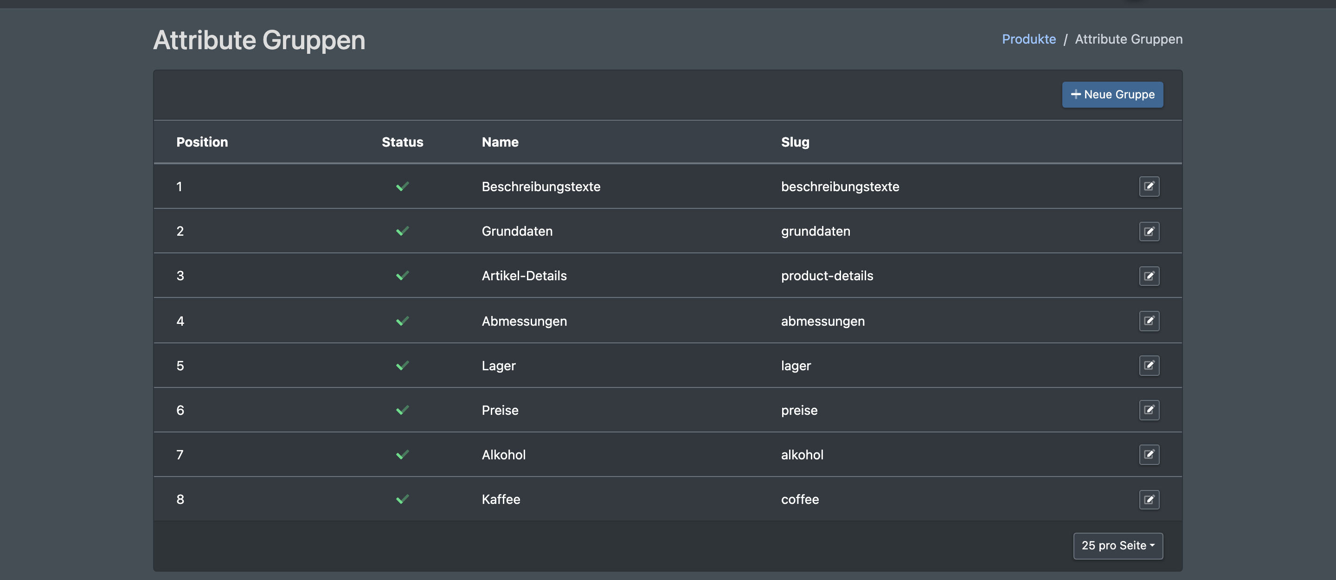
Task: Click the Attribute Gruppen page heading
Action: (259, 40)
